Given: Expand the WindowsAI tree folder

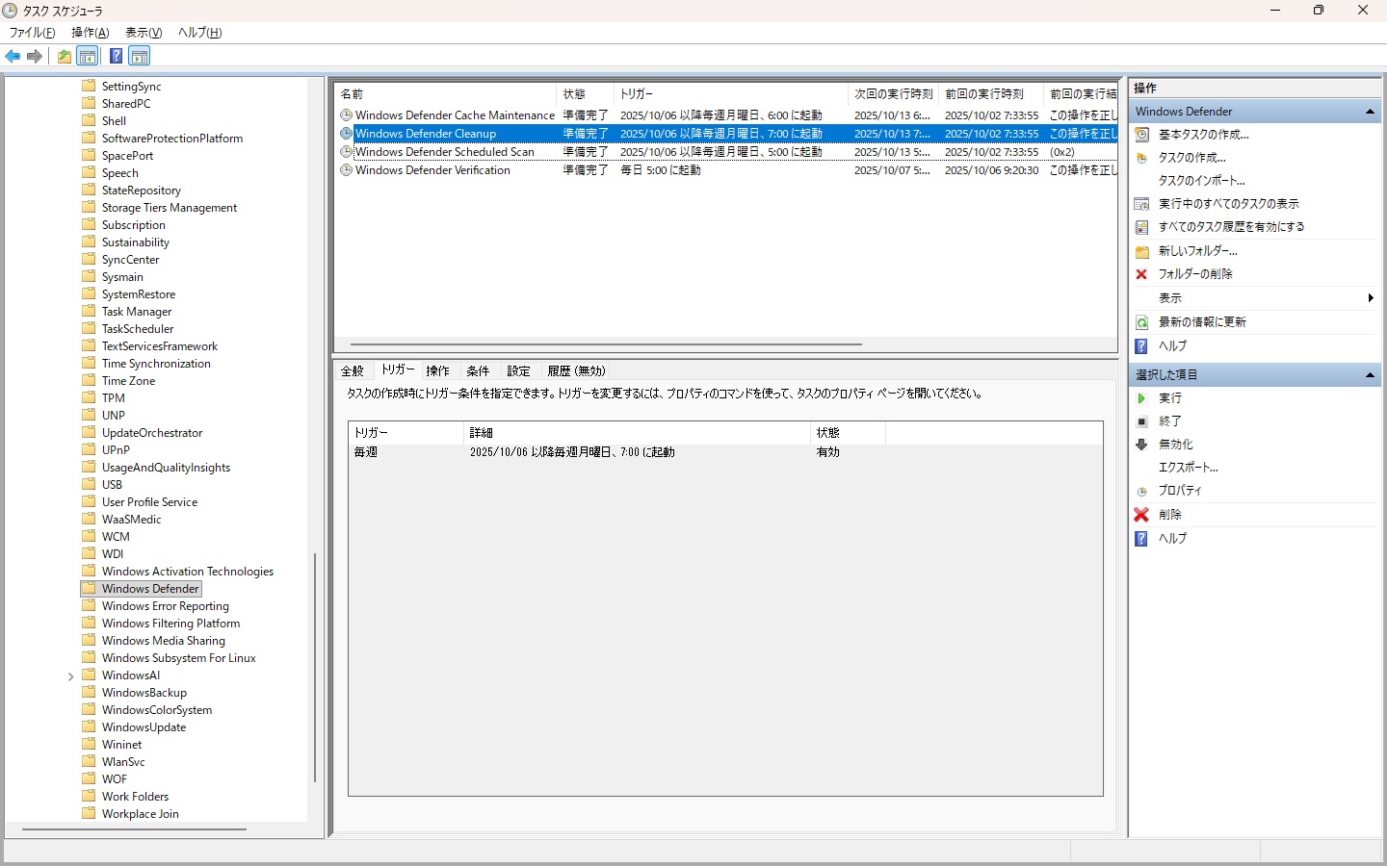Looking at the screenshot, I should click(x=70, y=676).
